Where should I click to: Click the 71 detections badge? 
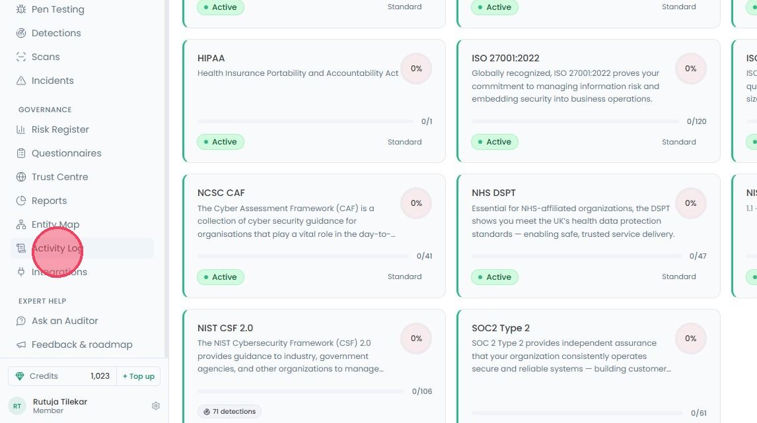[x=229, y=411]
